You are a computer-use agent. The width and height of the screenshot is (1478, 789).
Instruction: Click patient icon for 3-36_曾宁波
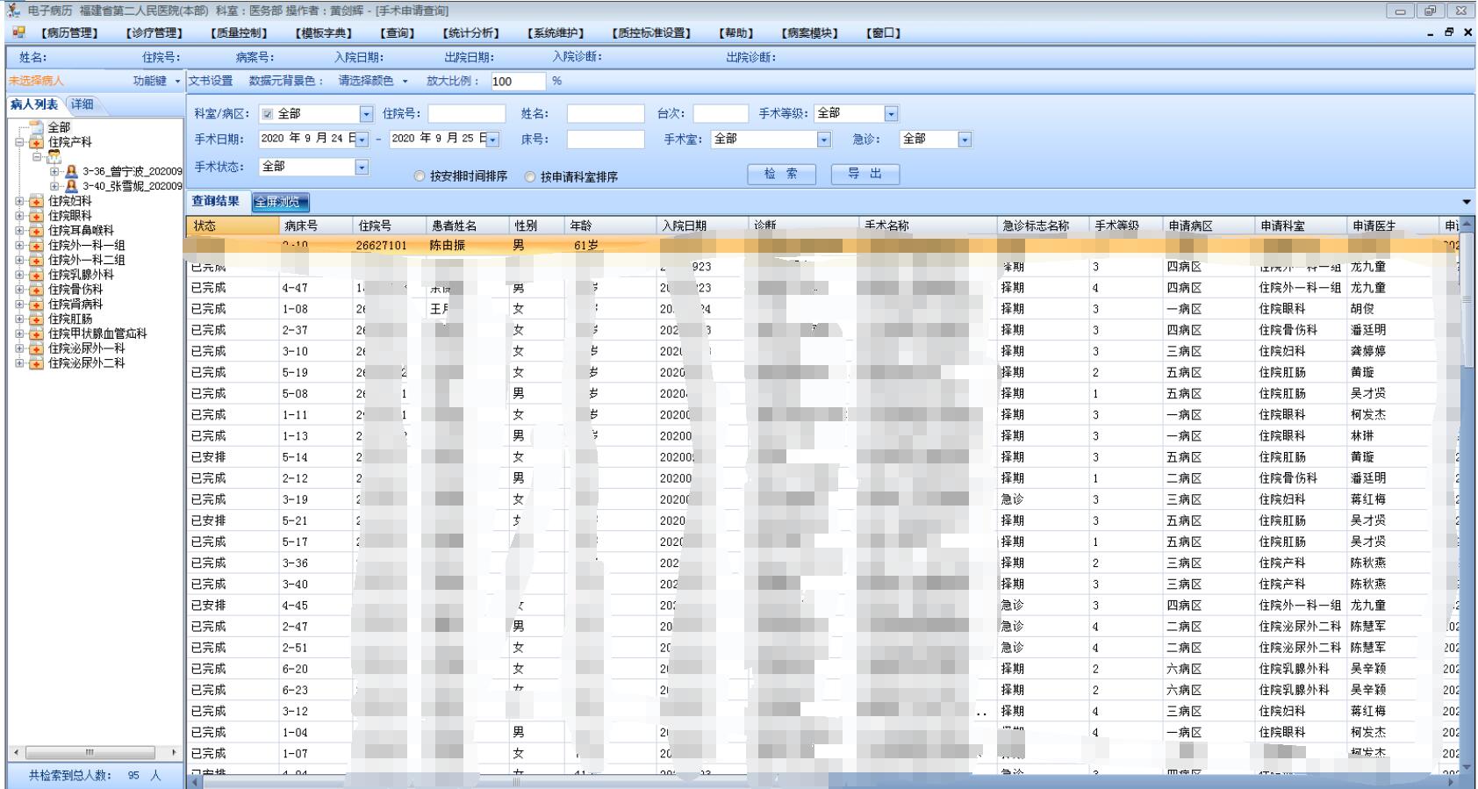pos(72,172)
